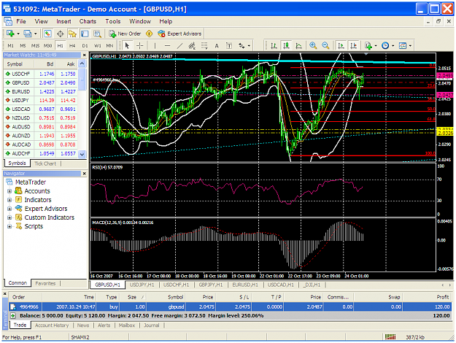This screenshot has width=456, height=343.
Task: Click the Bid column header
Action: [x=45, y=64]
